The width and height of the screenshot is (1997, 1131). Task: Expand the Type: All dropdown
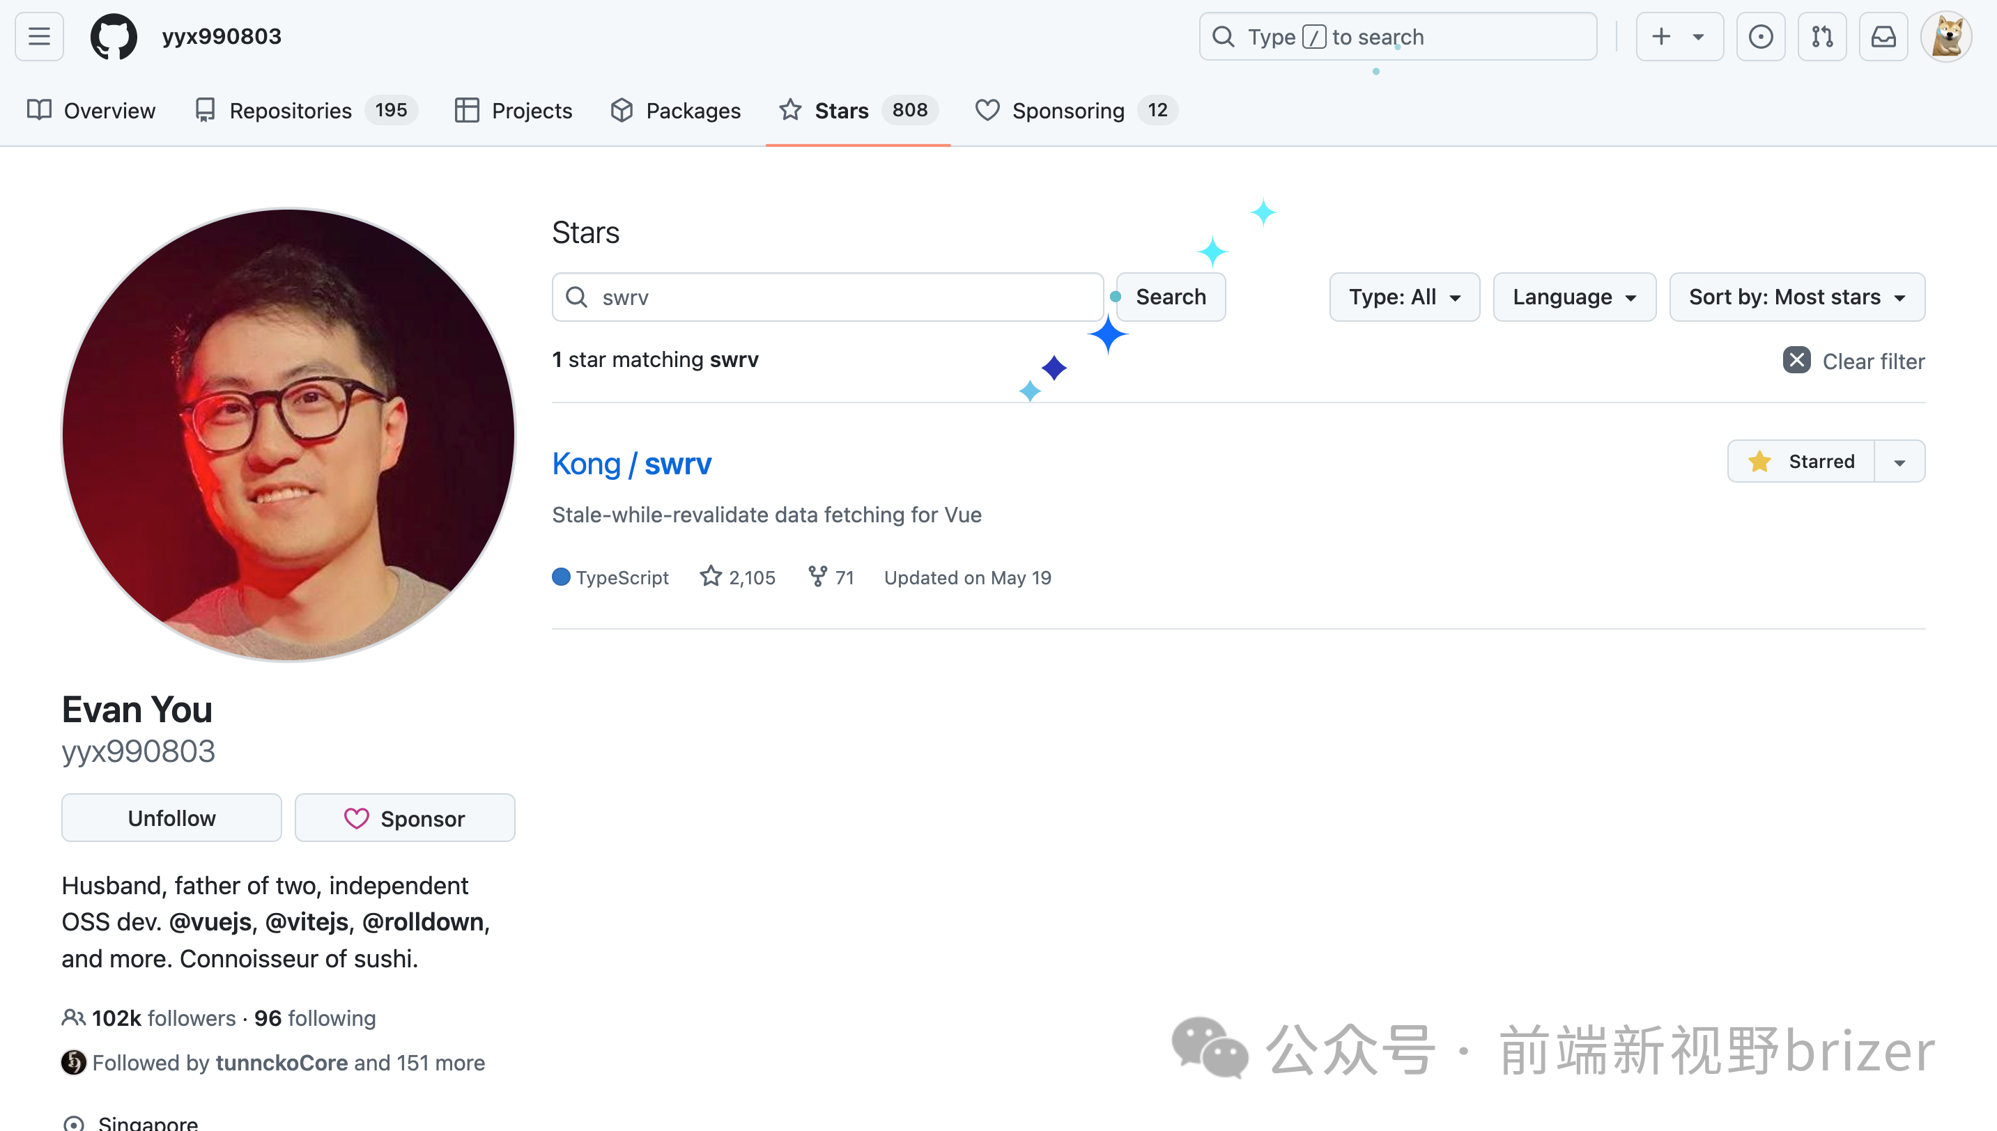1404,297
